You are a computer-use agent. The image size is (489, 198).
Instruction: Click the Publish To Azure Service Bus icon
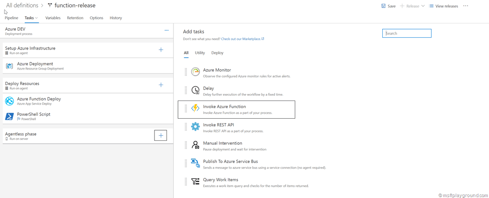click(195, 163)
